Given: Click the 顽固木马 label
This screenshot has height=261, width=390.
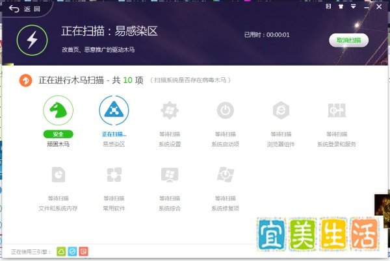Looking at the screenshot, I should 58,144.
